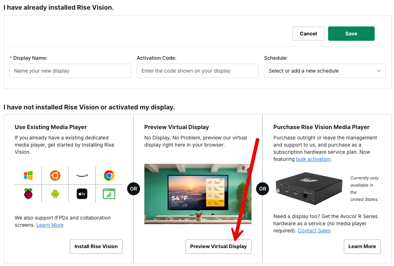The width and height of the screenshot is (394, 266).
Task: Click the 'I have already installed Rise Vision.' heading
Action: coord(58,8)
